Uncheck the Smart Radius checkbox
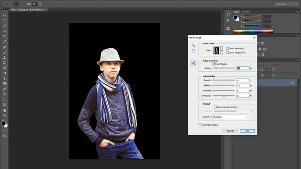 (x=214, y=64)
